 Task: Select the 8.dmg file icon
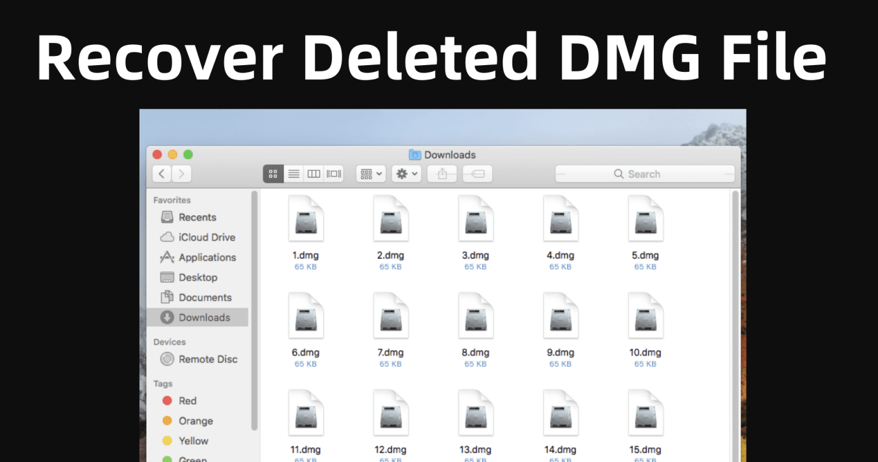coord(476,316)
